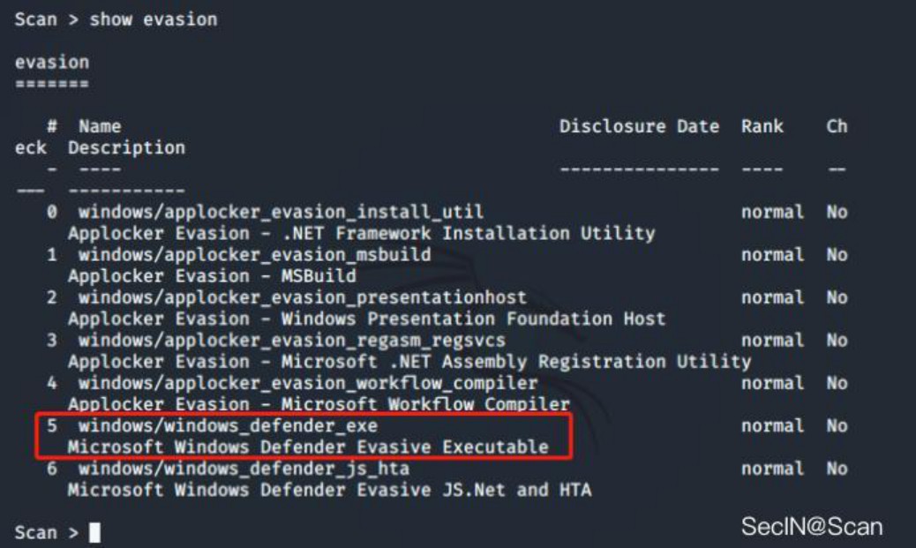The height and width of the screenshot is (548, 916).
Task: Click 'Microsoft Windows Defender Evasive JS.Net and HTA' text
Action: (x=329, y=490)
